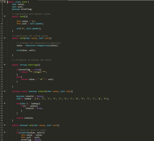Collapse the for loop fold arrow on line 43
This screenshot has height=141, width=154.
[5, 103]
